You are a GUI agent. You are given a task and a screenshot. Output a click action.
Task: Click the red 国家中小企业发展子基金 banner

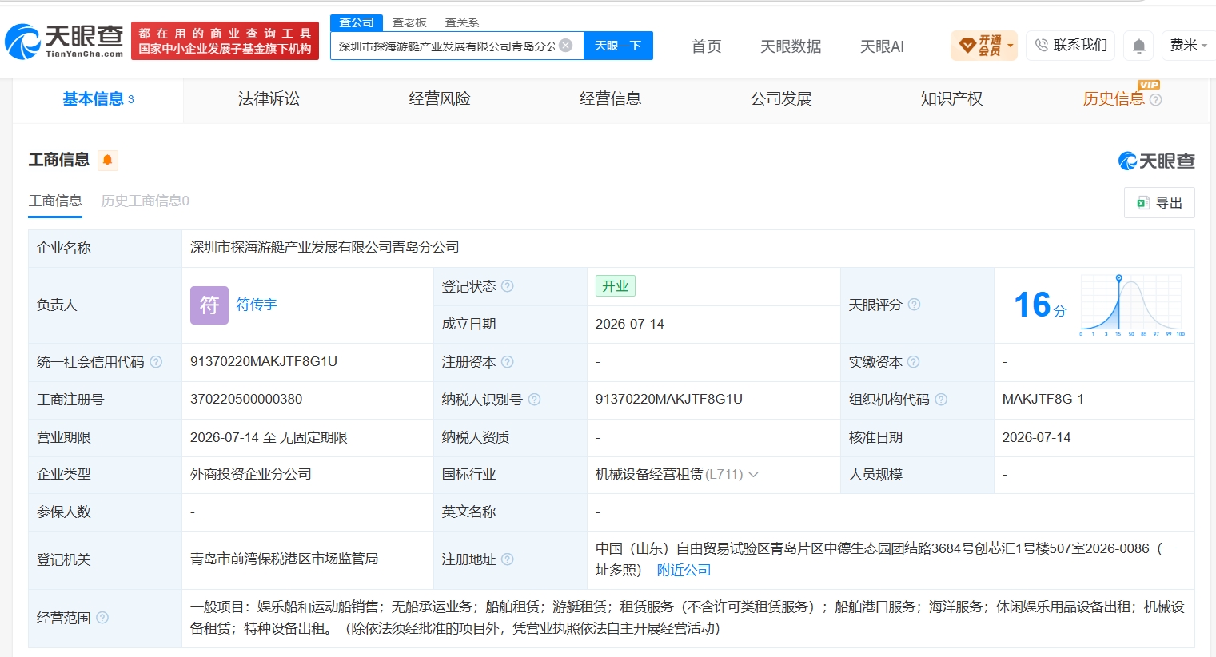[225, 41]
